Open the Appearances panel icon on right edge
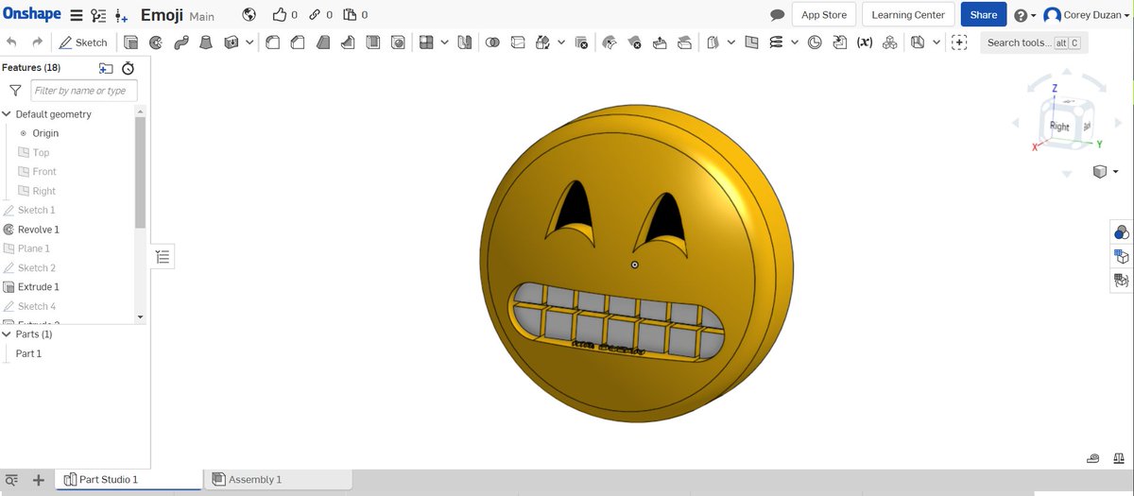1134x496 pixels. (x=1121, y=232)
